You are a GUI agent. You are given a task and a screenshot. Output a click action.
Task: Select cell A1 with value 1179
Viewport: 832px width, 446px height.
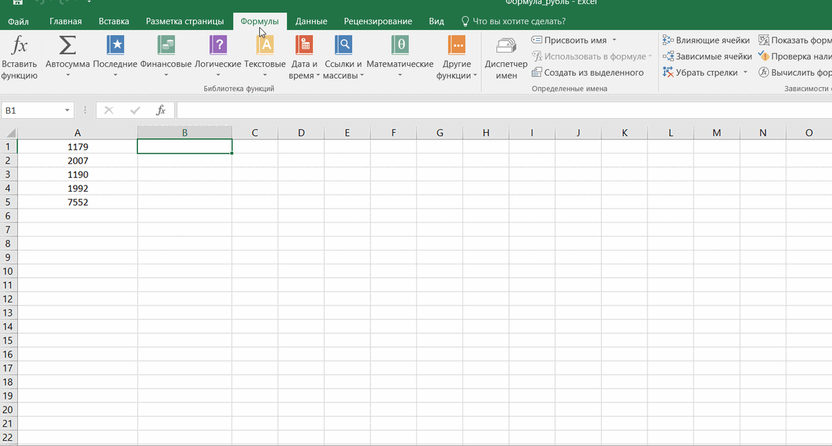[78, 147]
